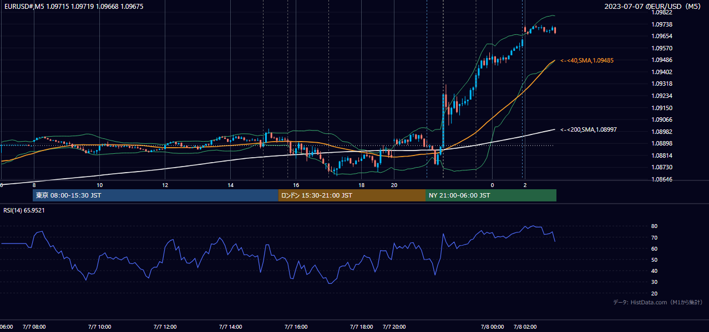Click hour tick 8 under the price chart

pyautogui.click(x=34, y=185)
